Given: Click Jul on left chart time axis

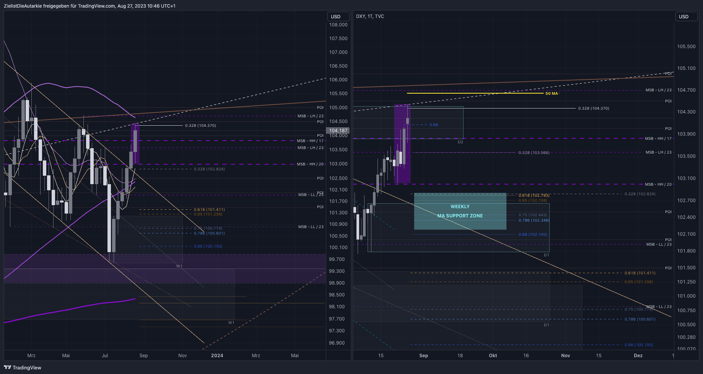Looking at the screenshot, I should (x=105, y=356).
